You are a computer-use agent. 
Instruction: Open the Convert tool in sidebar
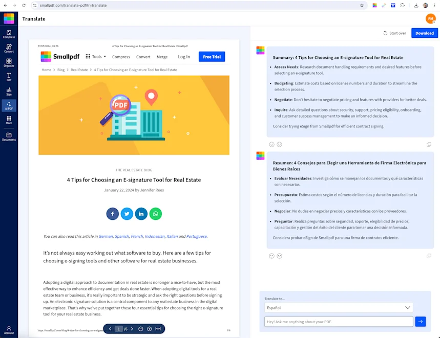pyautogui.click(x=9, y=49)
